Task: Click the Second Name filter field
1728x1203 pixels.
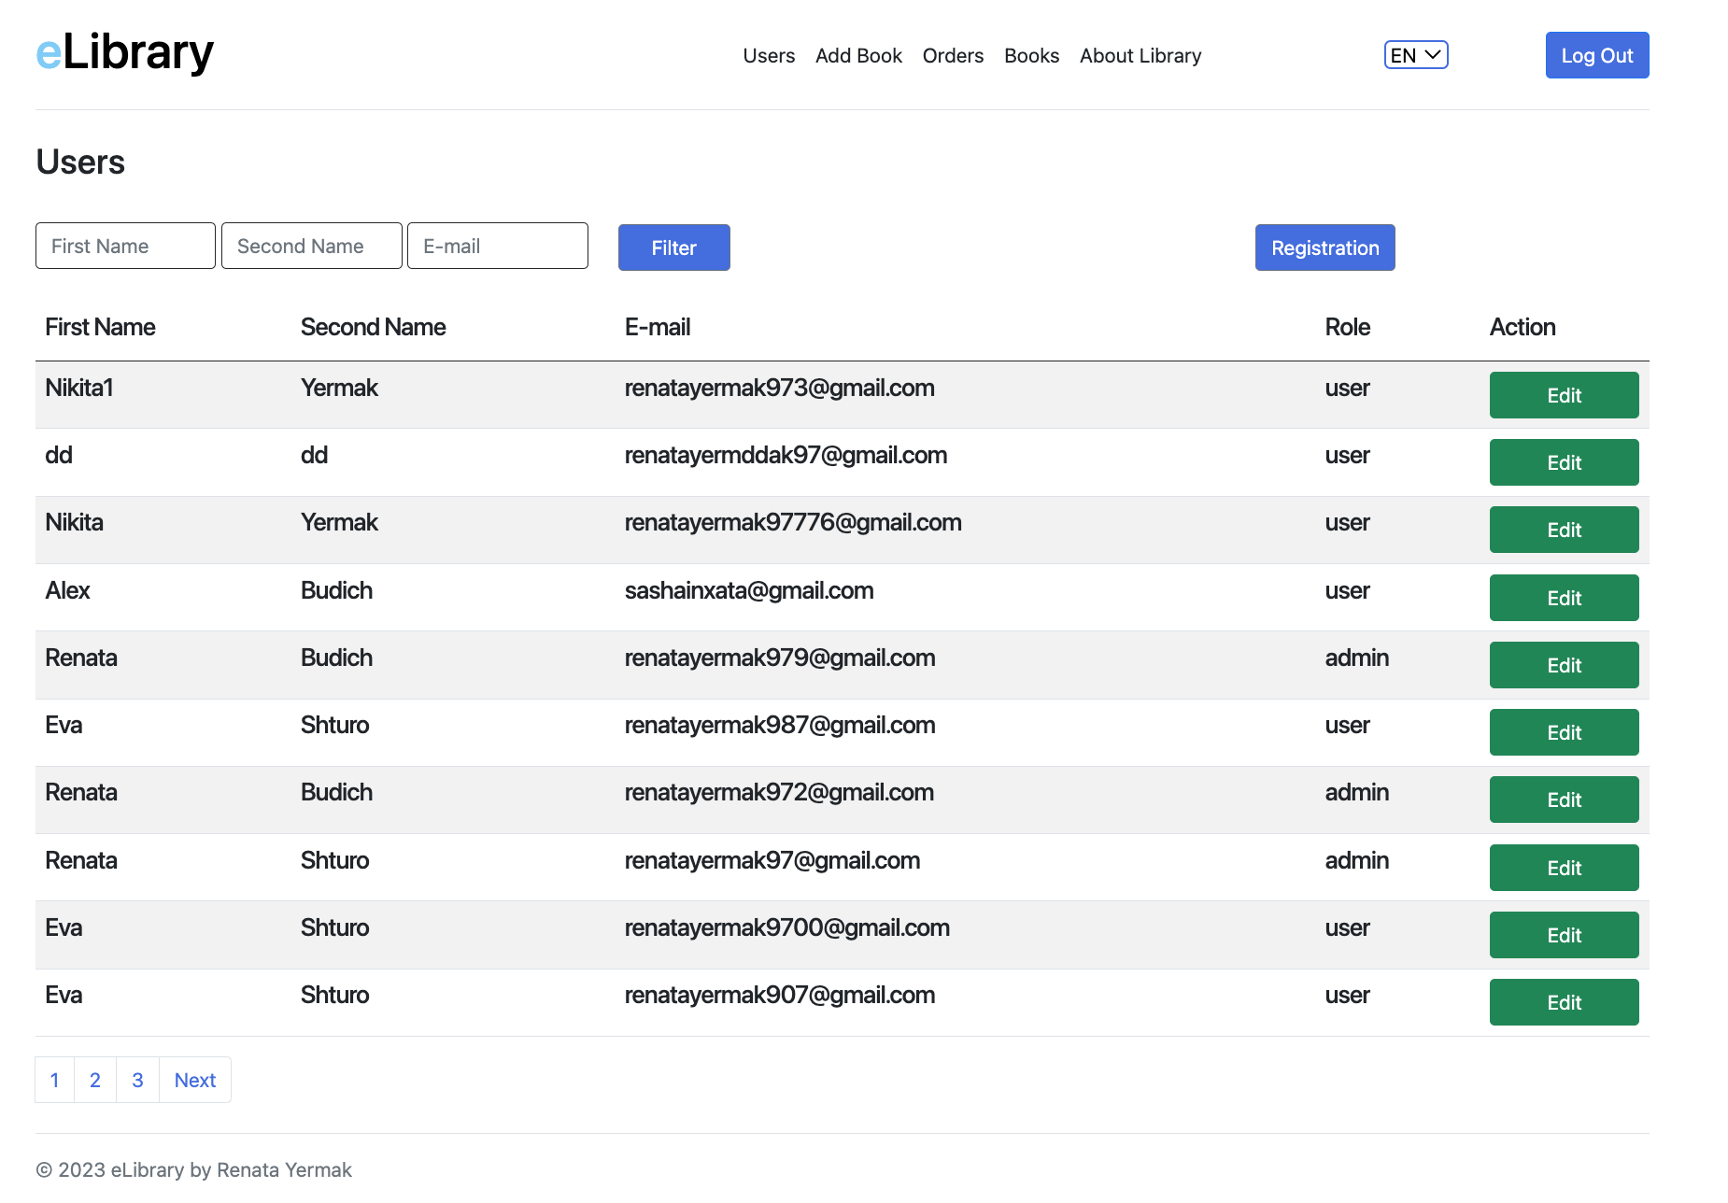Action: pos(311,246)
